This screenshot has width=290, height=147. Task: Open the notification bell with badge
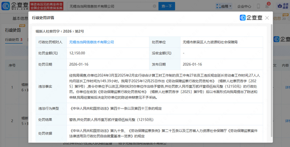point(267,6)
